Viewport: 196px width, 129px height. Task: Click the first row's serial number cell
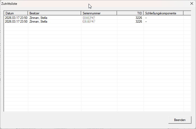(89, 18)
